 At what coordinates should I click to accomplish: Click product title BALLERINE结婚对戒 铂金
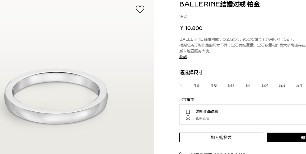(x=220, y=4)
